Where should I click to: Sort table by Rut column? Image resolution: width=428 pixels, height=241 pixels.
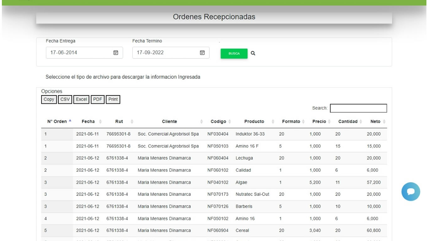[x=119, y=121]
